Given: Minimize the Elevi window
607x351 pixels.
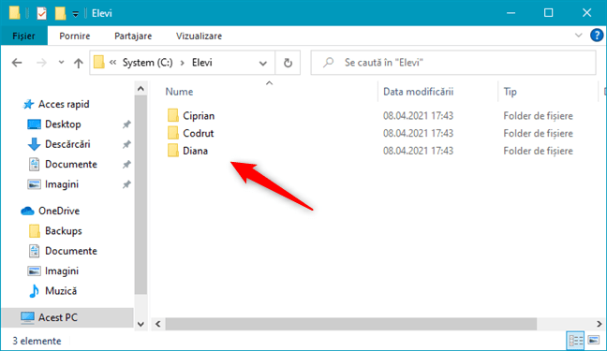Looking at the screenshot, I should [x=511, y=13].
